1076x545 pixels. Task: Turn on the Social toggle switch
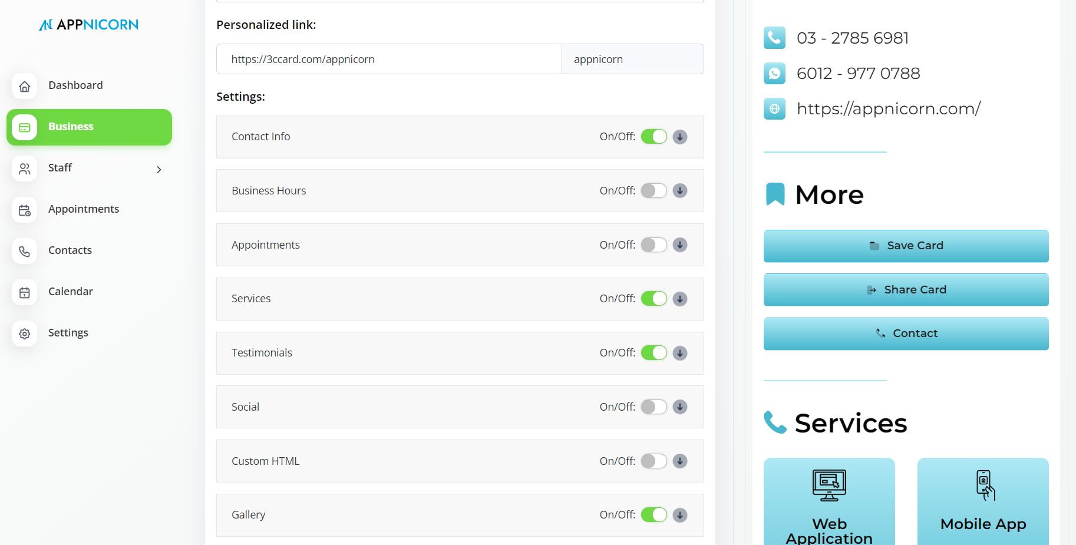click(653, 407)
